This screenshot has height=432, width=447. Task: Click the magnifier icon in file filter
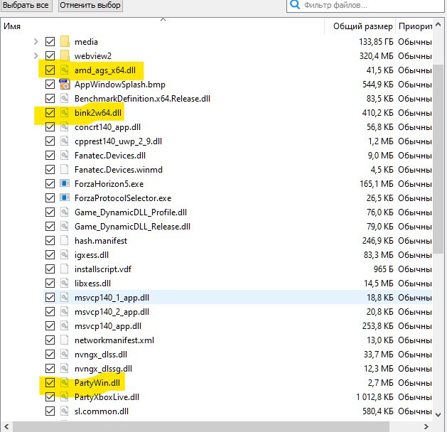tap(295, 5)
